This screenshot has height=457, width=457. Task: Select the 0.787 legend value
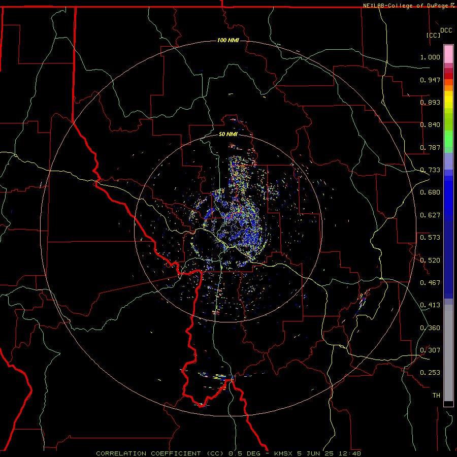click(x=430, y=147)
